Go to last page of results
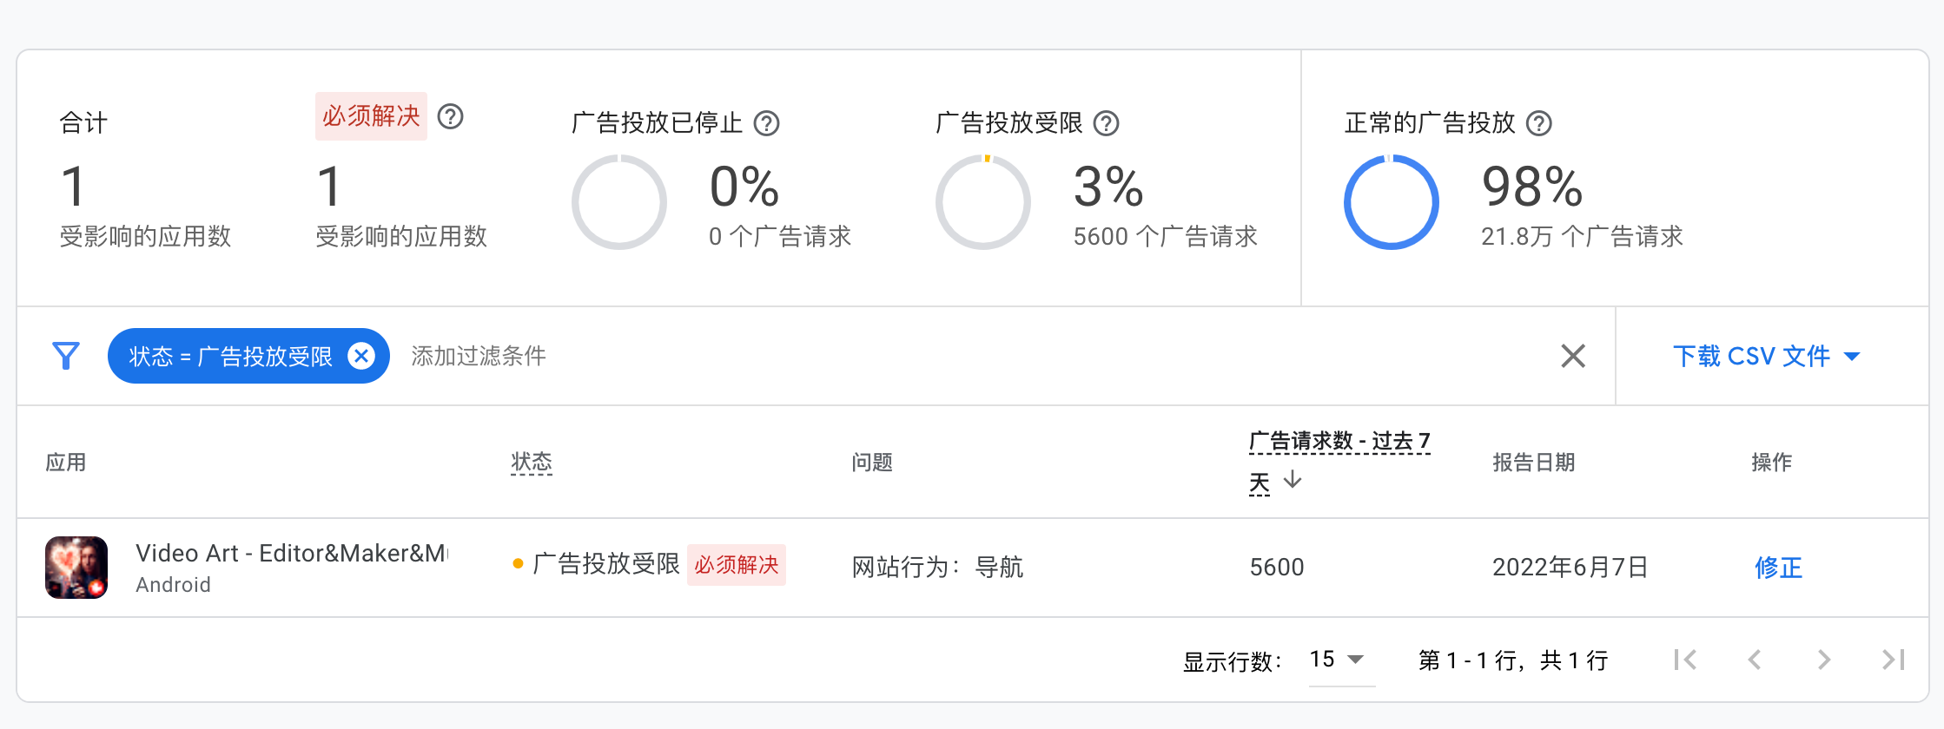 click(x=1891, y=660)
